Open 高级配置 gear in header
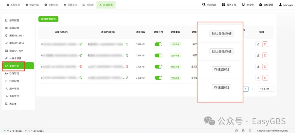The width and height of the screenshot is (295, 133). pyautogui.click(x=261, y=5)
